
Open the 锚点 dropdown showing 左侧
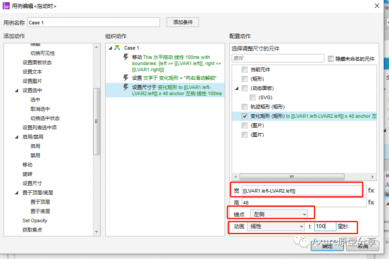coord(279,214)
